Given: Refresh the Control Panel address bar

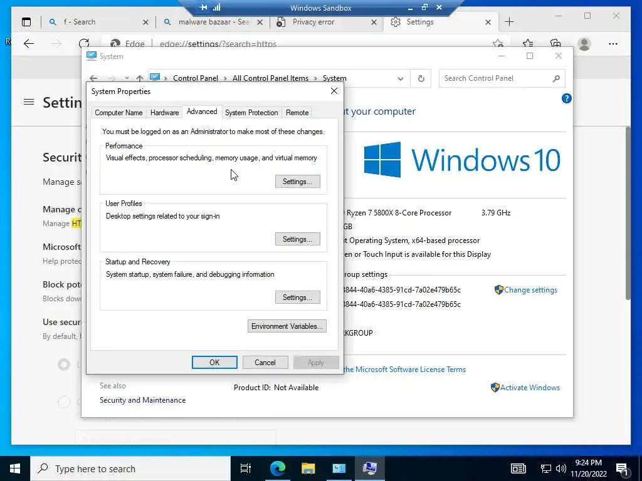Looking at the screenshot, I should [x=421, y=78].
